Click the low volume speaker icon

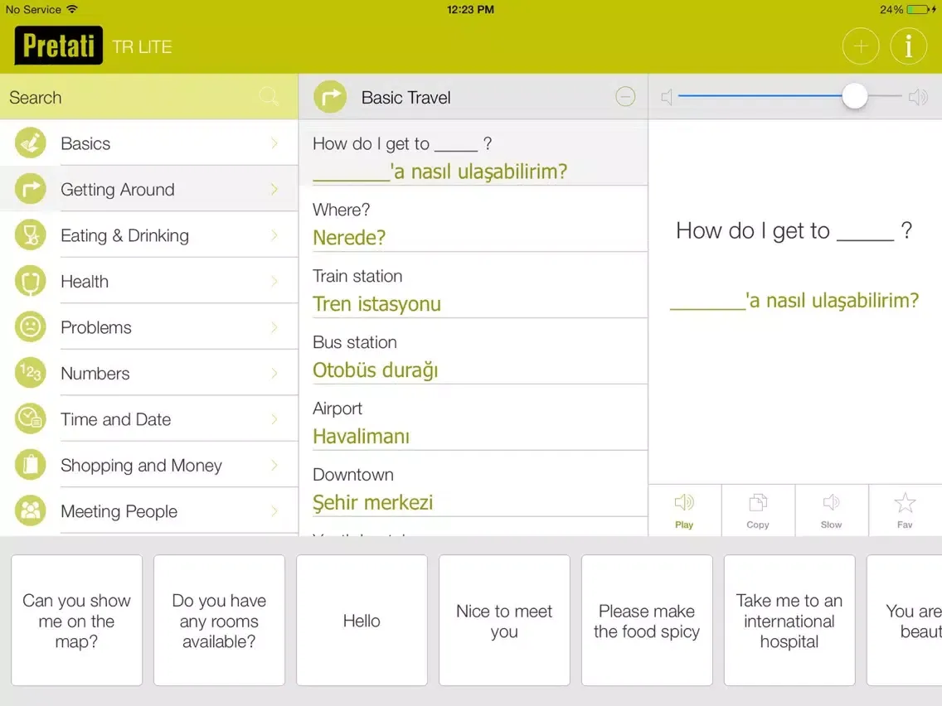click(667, 97)
